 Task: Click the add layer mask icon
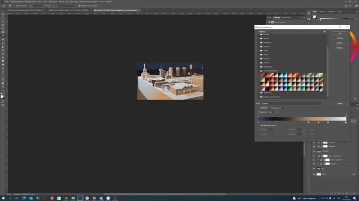(x=339, y=194)
